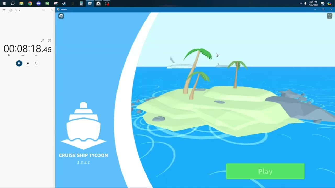Viewport: 335px width, 188px height.
Task: Open the Xbox app on the taskbar
Action: pyautogui.click(x=47, y=4)
